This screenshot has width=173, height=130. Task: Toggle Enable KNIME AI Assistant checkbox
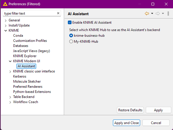(x=70, y=22)
